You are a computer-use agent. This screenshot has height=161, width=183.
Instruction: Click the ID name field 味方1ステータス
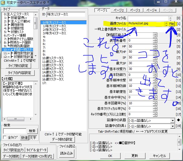pyautogui.click(x=66, y=14)
